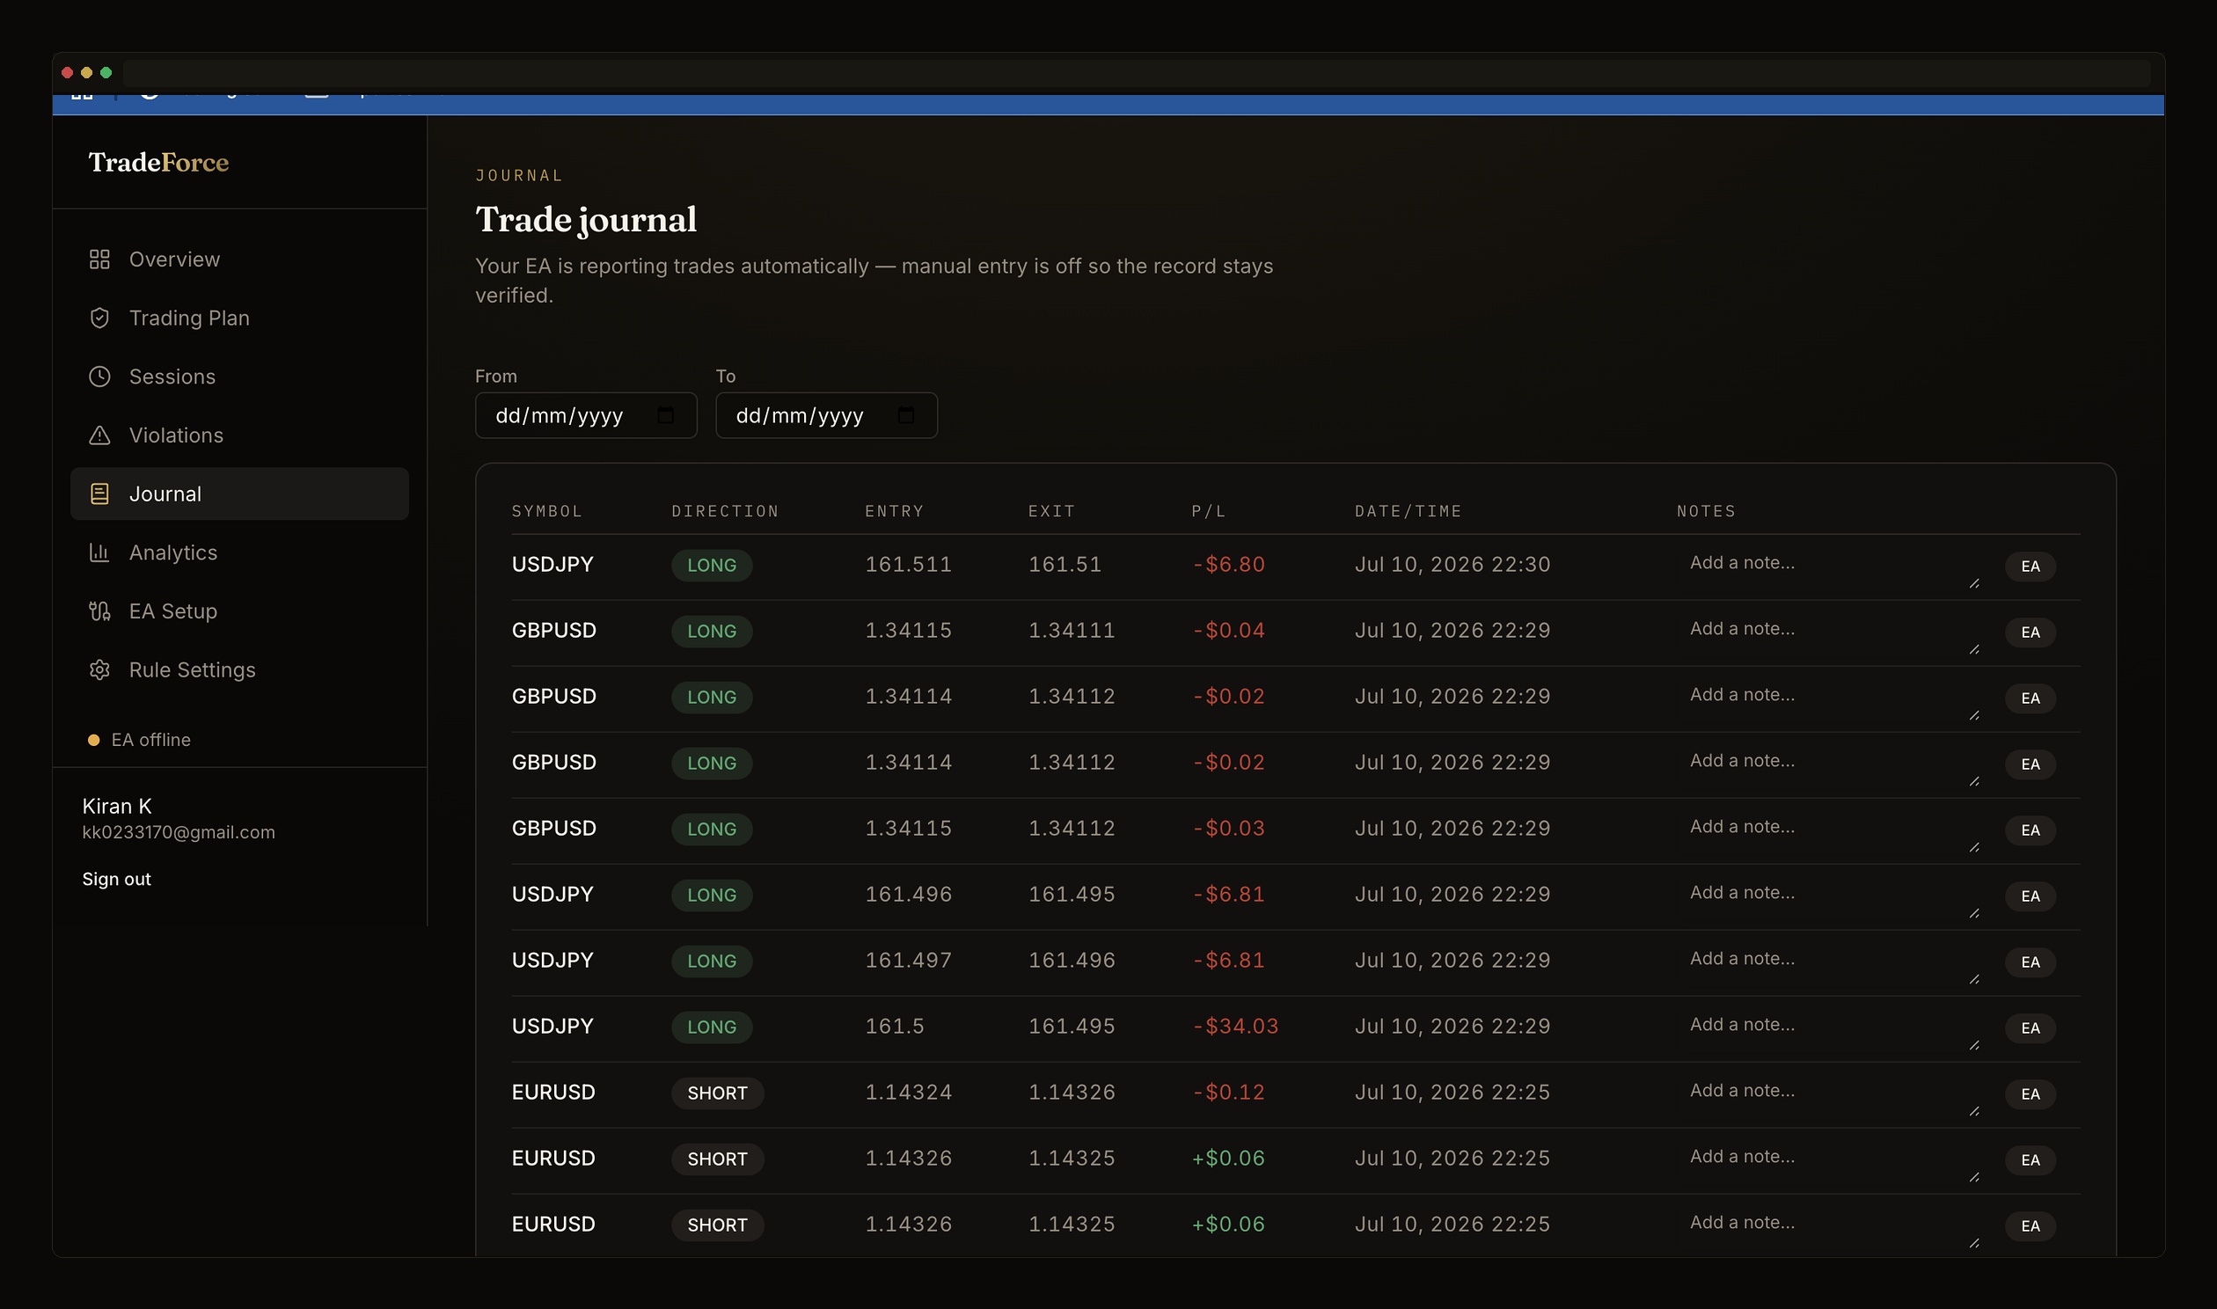
Task: Click the ENTRY column header
Action: pos(894,512)
